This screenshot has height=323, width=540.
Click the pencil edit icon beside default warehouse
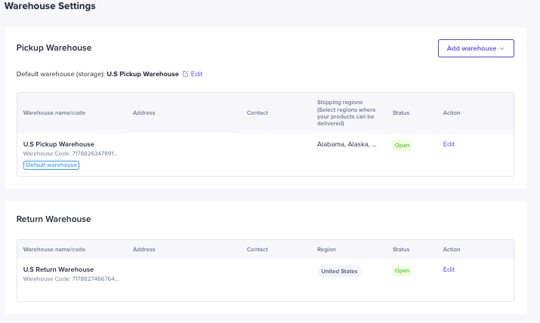point(186,74)
